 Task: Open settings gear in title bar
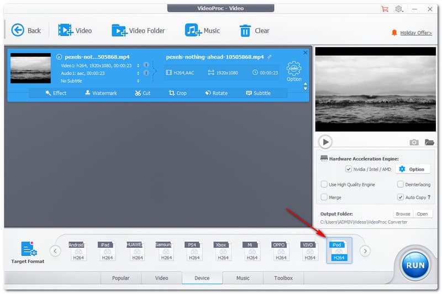398,9
